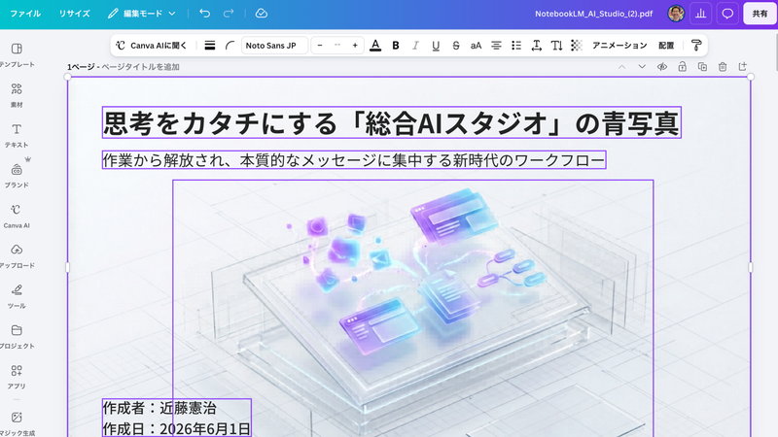Click the font size value field
778x437 pixels.
pos(337,46)
